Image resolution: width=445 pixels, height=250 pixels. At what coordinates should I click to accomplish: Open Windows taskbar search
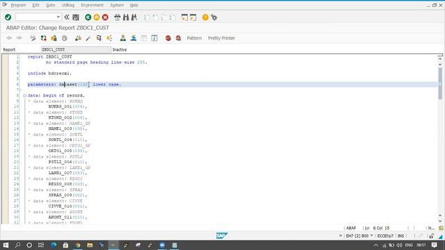point(17,245)
